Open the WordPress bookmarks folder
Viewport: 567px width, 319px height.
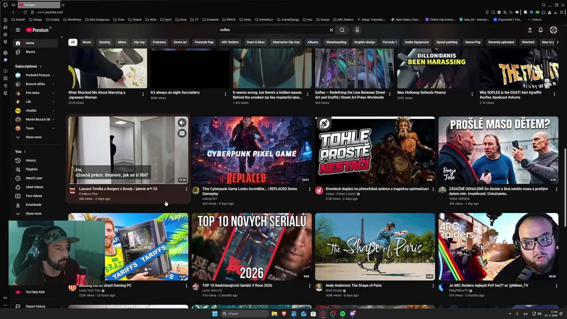(72, 19)
